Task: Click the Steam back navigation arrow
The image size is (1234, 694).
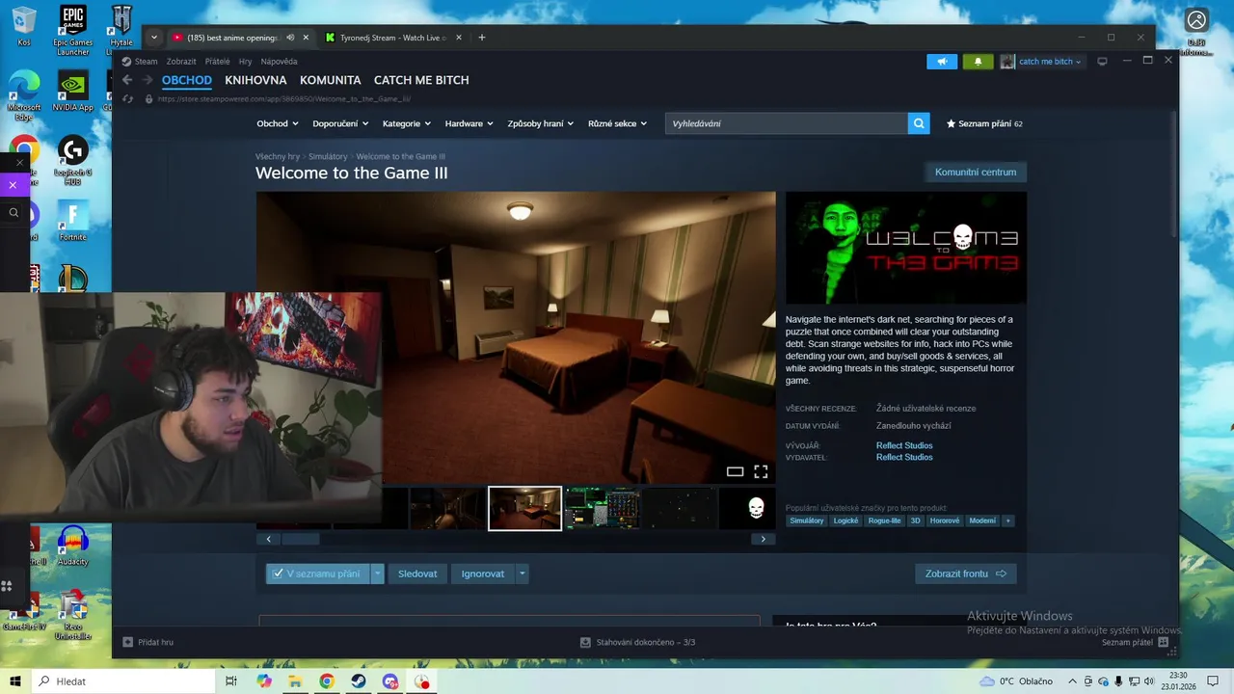Action: point(127,80)
